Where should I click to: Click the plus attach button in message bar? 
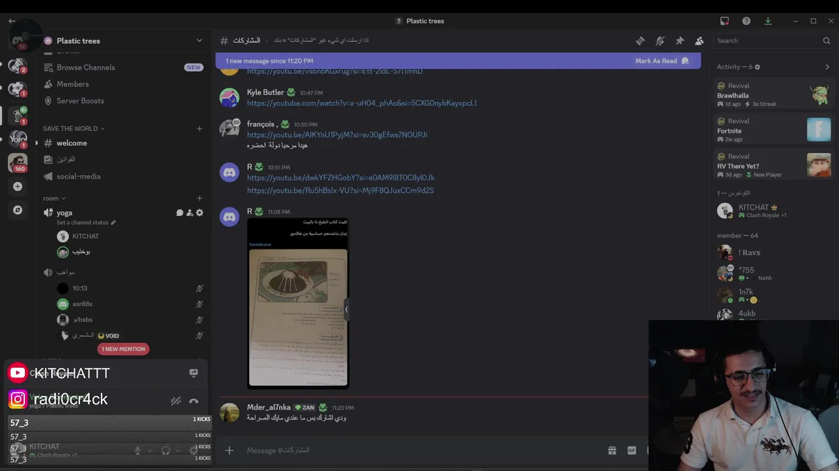coord(229,450)
